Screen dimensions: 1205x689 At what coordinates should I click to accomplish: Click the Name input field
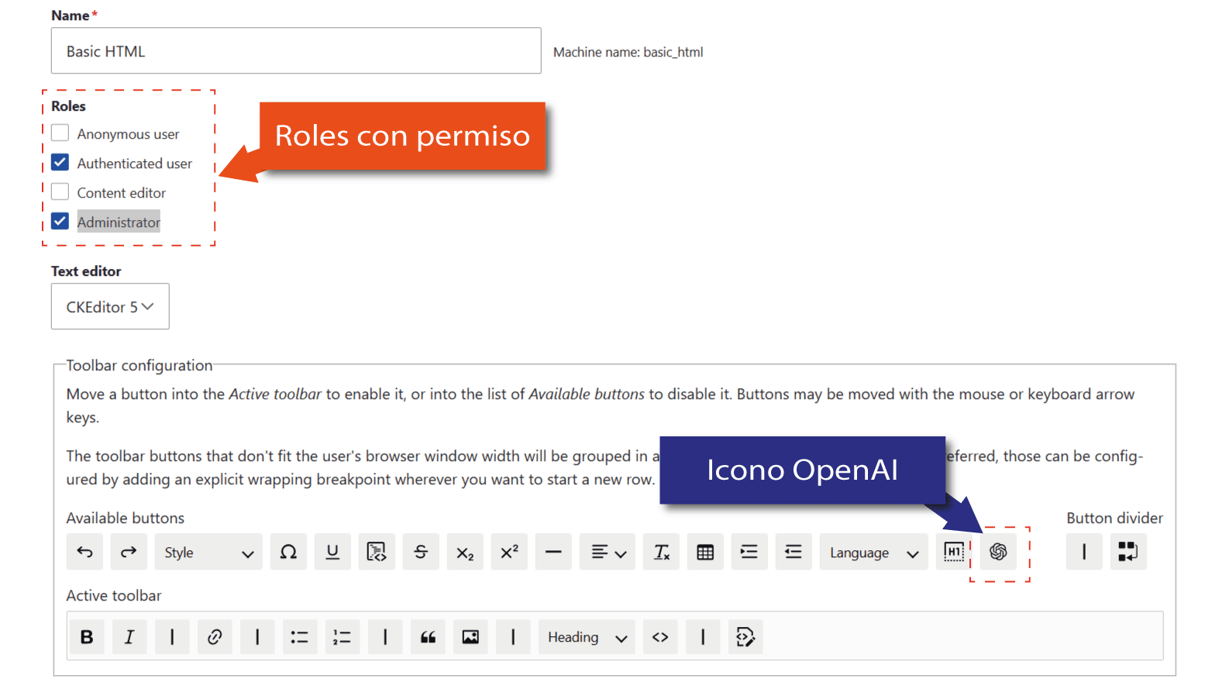pyautogui.click(x=296, y=51)
